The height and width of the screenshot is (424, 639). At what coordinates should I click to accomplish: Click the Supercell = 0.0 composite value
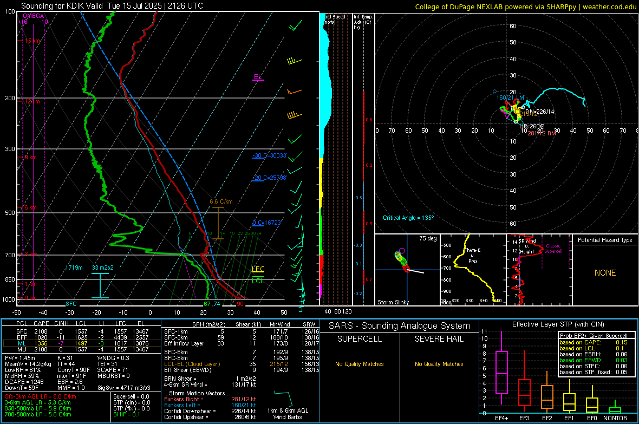point(131,397)
